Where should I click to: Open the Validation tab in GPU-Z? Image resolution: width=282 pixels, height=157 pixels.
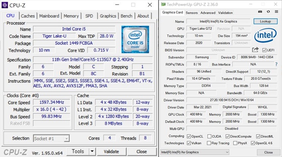[x=225, y=13]
